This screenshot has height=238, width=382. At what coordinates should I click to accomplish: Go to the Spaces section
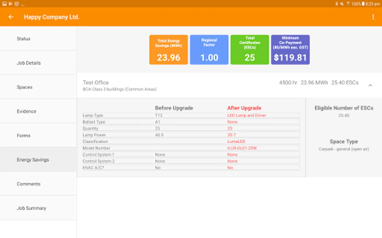pyautogui.click(x=38, y=87)
